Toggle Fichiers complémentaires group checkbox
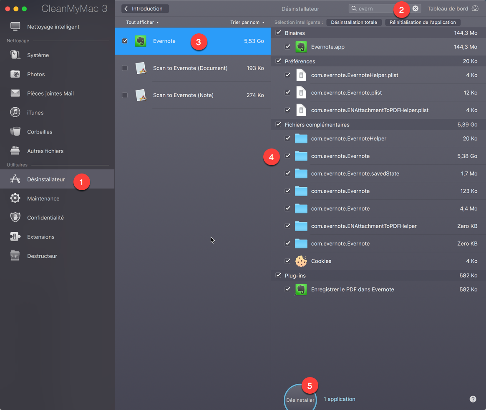The width and height of the screenshot is (486, 410). (279, 124)
